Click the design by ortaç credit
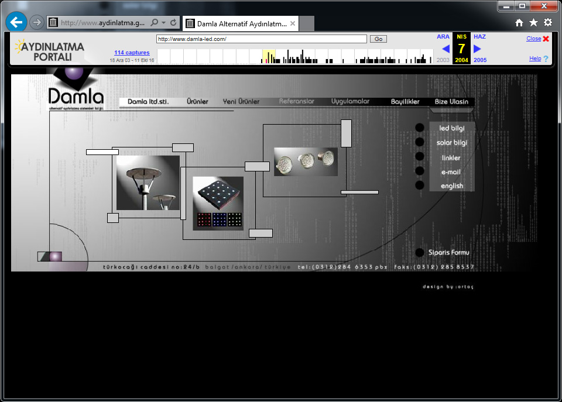The height and width of the screenshot is (402, 562). point(448,287)
